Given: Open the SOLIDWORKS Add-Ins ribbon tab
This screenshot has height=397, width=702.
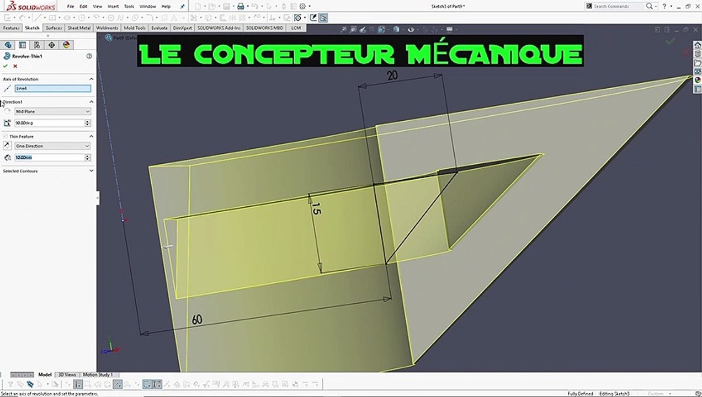Looking at the screenshot, I should tap(219, 28).
